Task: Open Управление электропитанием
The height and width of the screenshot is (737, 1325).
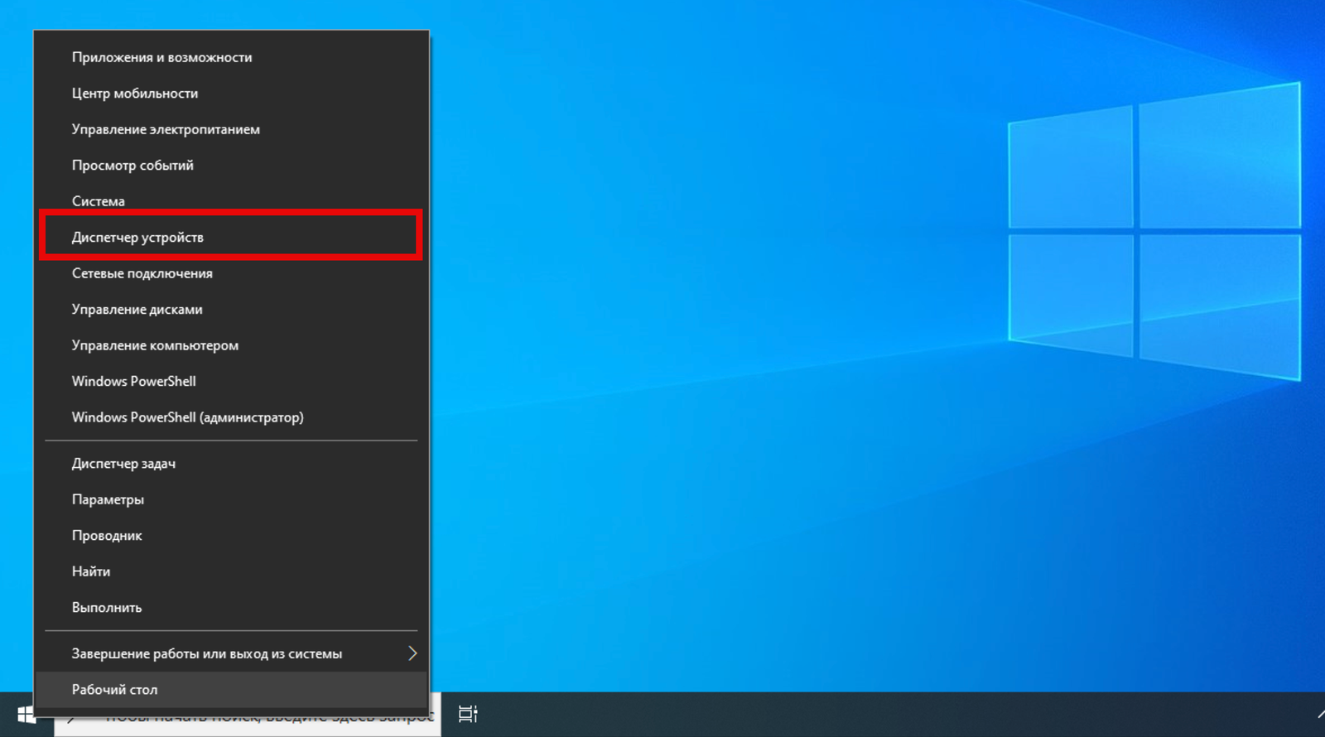Action: tap(231, 129)
